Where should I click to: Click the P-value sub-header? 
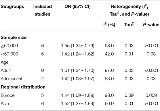pyautogui.click(x=151, y=25)
